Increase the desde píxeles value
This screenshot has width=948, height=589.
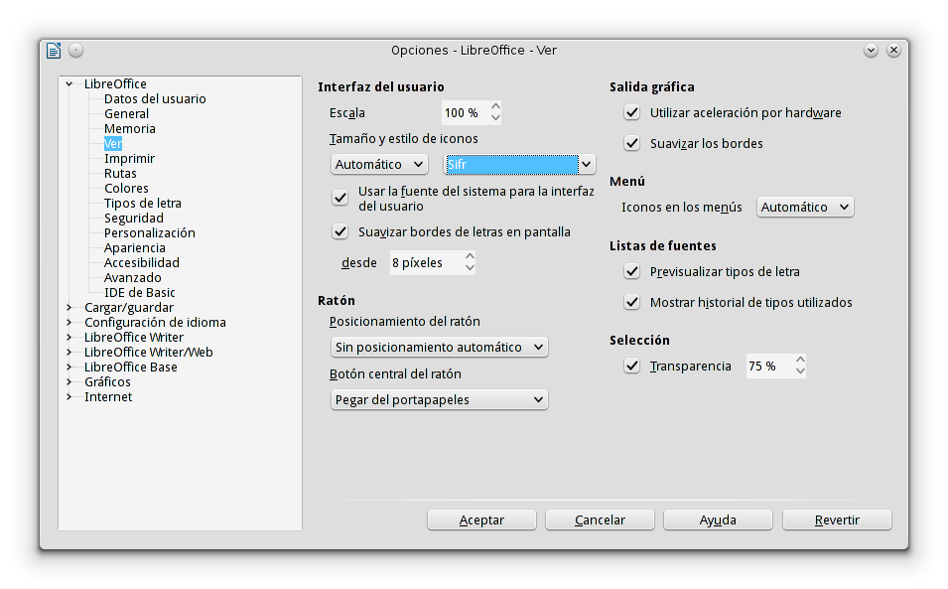click(470, 256)
